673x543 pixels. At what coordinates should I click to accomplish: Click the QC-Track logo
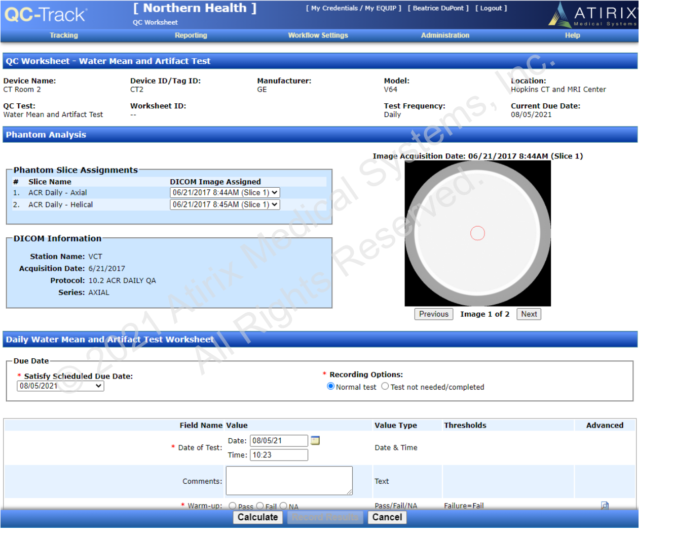coord(46,15)
